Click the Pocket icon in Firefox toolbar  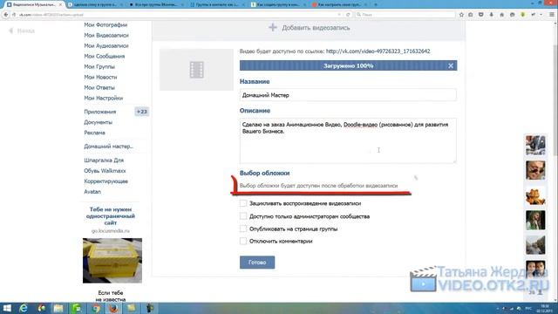click(480, 15)
